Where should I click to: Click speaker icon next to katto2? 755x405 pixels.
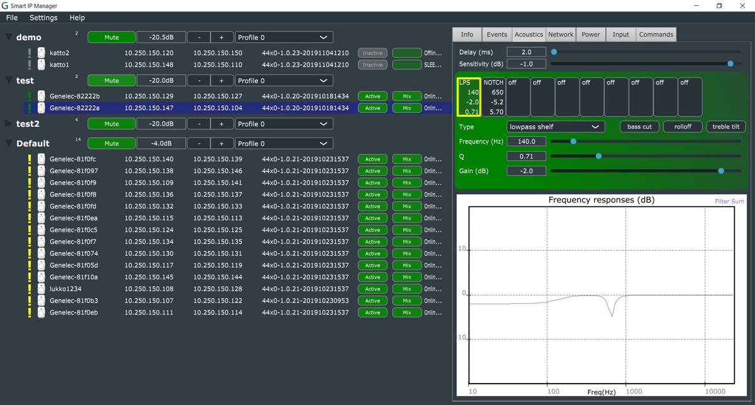[x=41, y=53]
